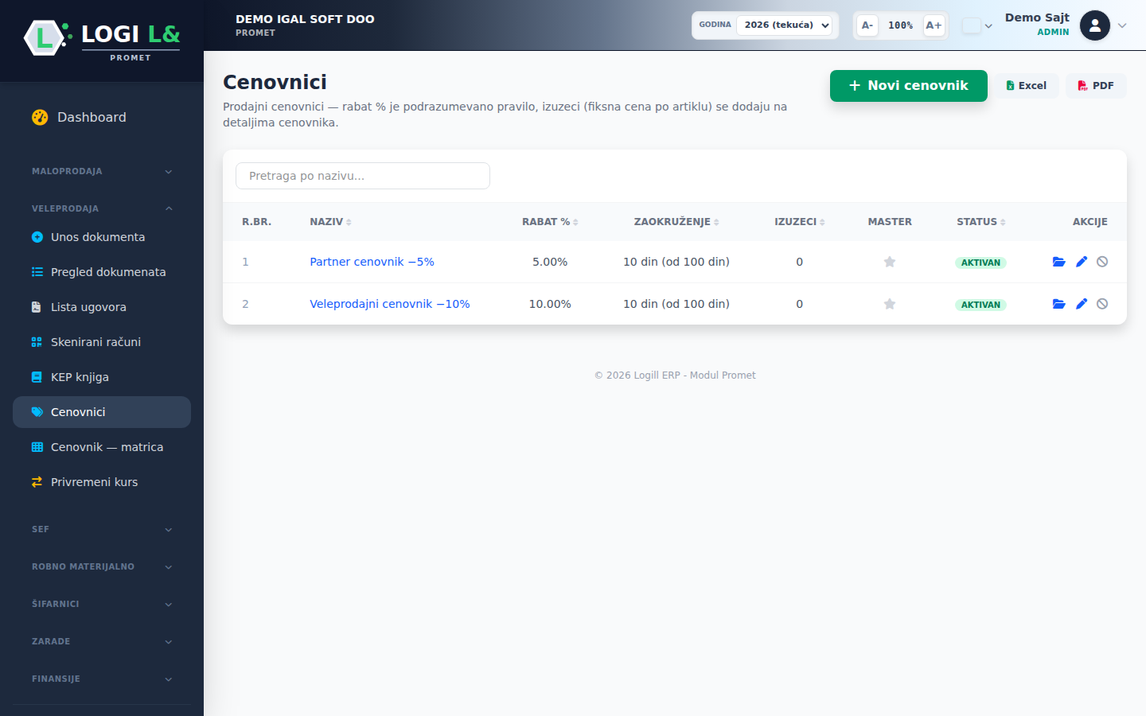Expand the user menu chevron

(1122, 25)
